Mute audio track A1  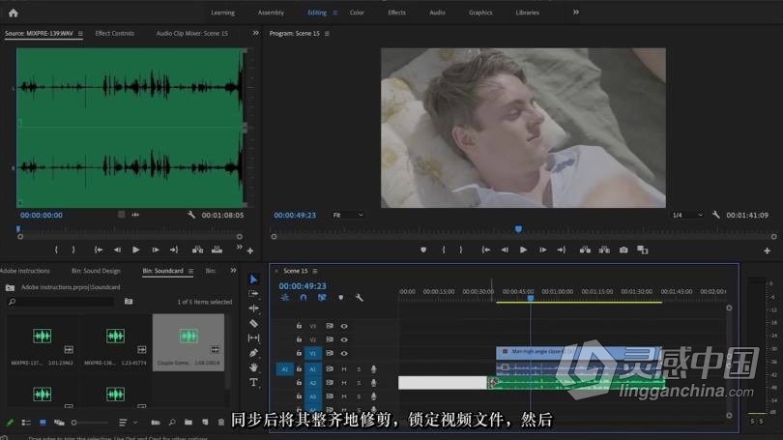tap(343, 369)
